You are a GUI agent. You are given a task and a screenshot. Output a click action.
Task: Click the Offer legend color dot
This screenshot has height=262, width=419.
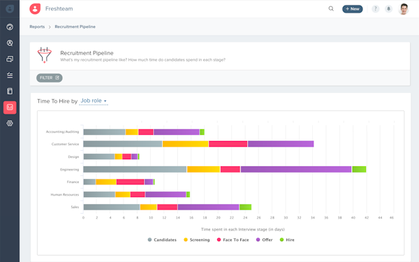[258, 240]
